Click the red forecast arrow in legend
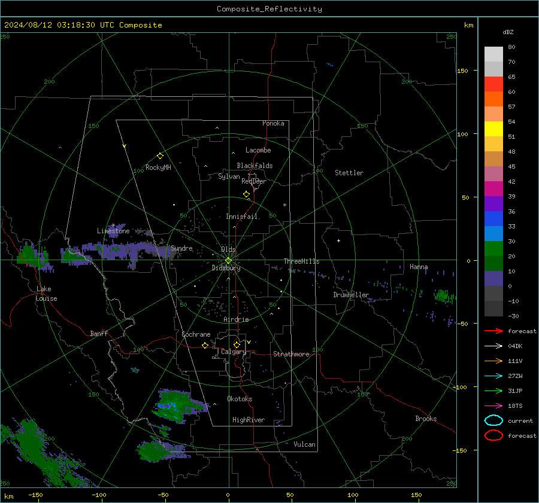539x503 pixels. [x=493, y=331]
